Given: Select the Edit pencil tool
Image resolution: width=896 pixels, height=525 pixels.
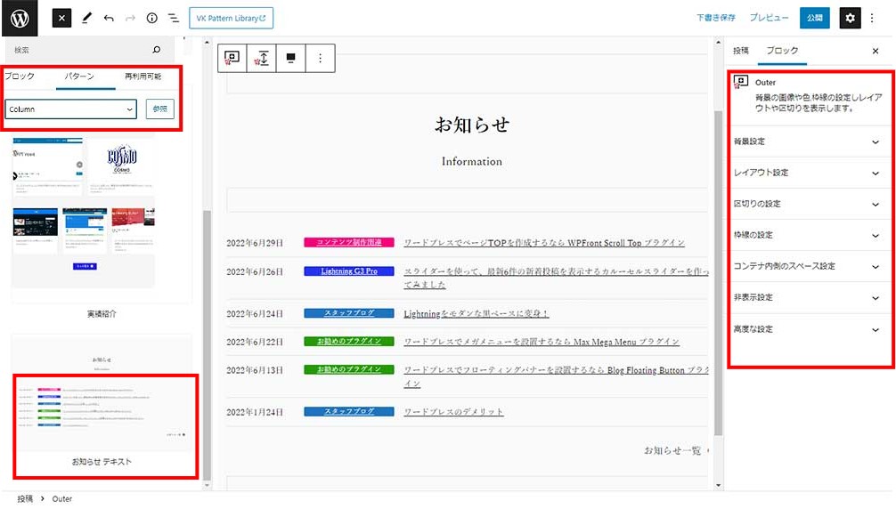Looking at the screenshot, I should (x=86, y=18).
